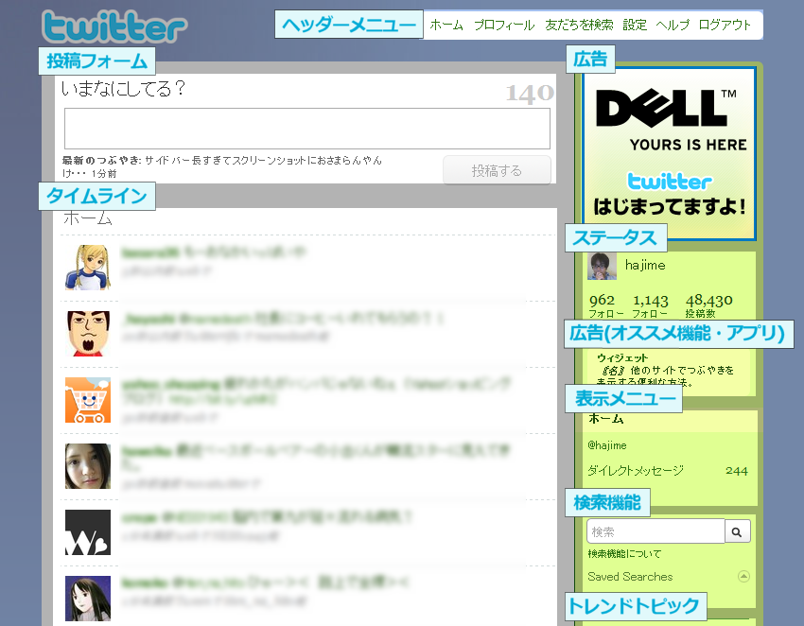Open the ウィジェット promotion link
This screenshot has width=804, height=626.
click(x=622, y=357)
